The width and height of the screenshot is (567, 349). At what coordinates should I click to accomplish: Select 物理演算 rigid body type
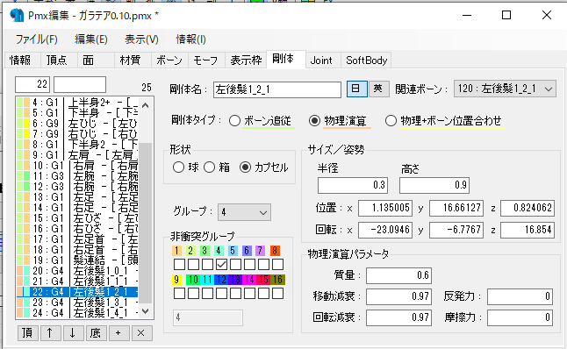pos(314,121)
